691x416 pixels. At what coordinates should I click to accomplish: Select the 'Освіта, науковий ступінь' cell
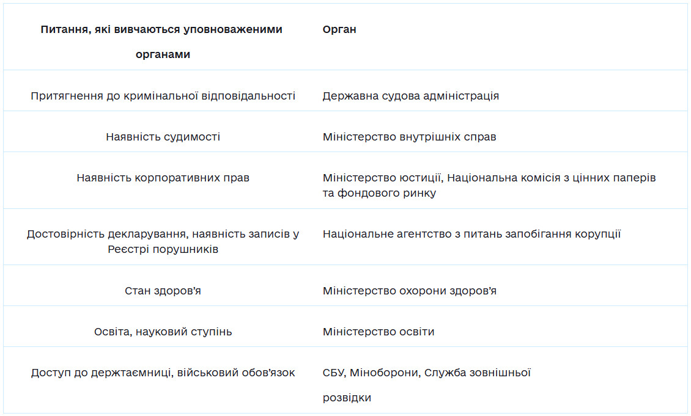coord(163,332)
